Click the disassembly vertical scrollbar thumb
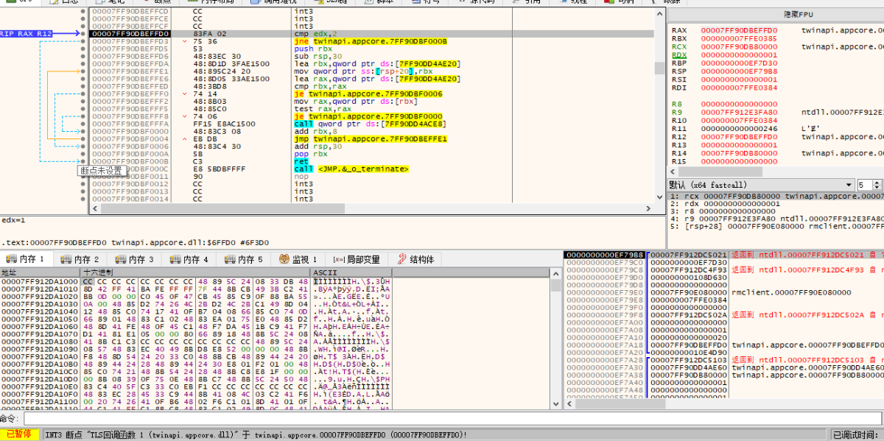Image resolution: width=884 pixels, height=441 pixels. pyautogui.click(x=659, y=68)
